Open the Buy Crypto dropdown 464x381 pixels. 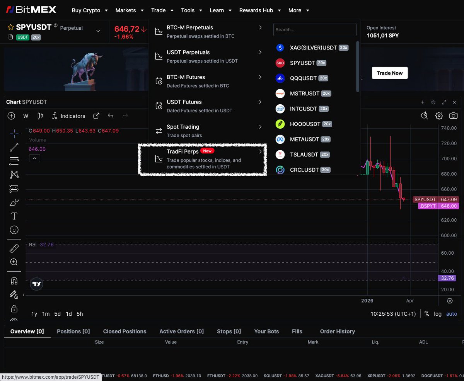coord(90,10)
